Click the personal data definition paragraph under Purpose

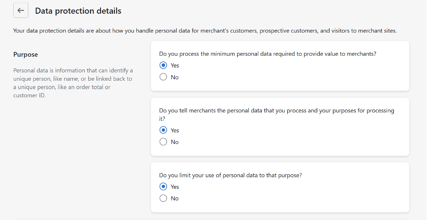[x=73, y=83]
